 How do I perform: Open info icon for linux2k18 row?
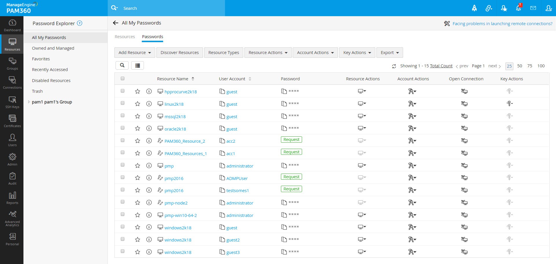149,104
